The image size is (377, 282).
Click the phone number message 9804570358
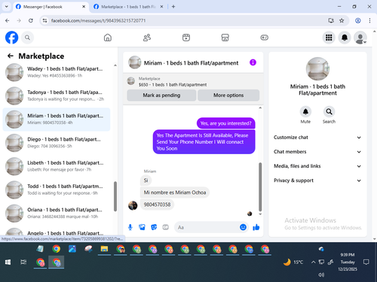point(157,205)
